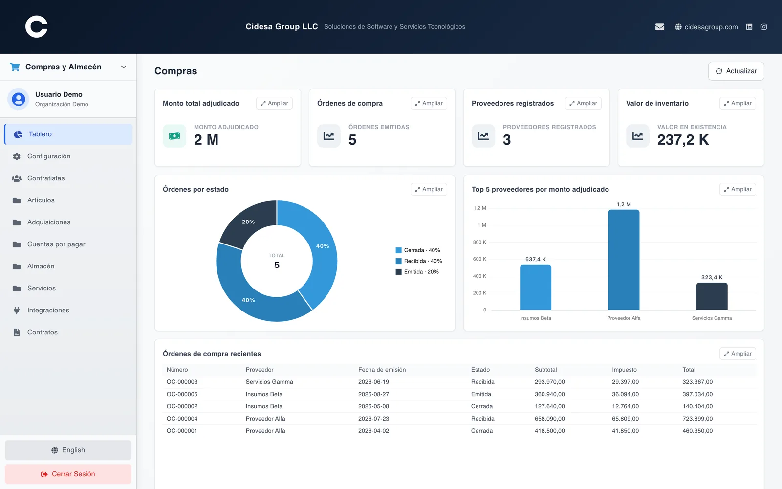Click the Actualizar button
782x489 pixels.
point(736,71)
